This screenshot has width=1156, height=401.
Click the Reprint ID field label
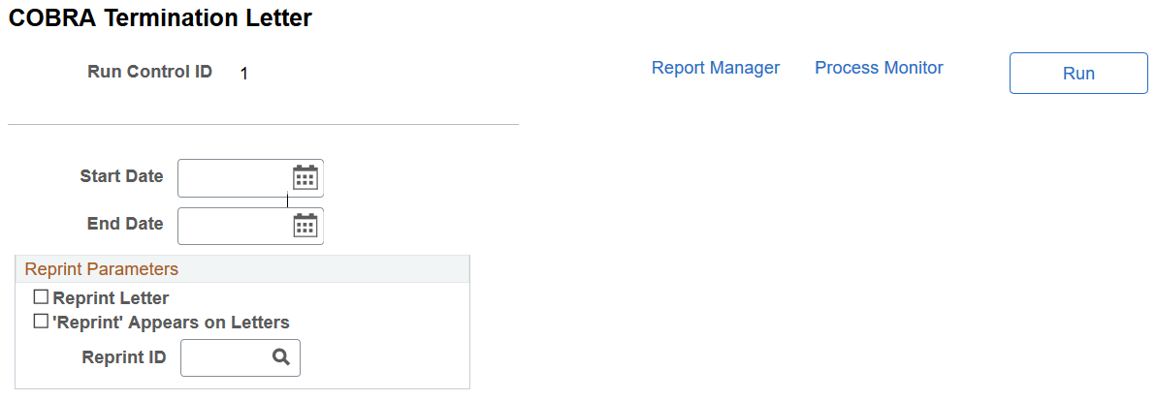pos(124,356)
